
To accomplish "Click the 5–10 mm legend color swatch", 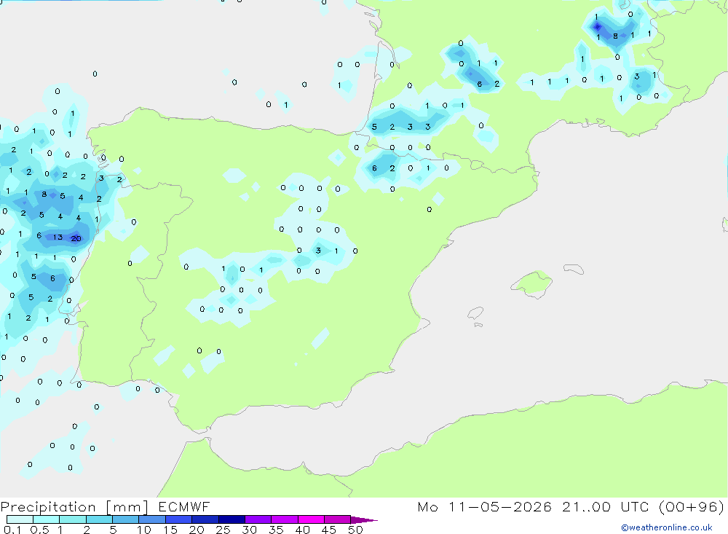I will point(126,519).
